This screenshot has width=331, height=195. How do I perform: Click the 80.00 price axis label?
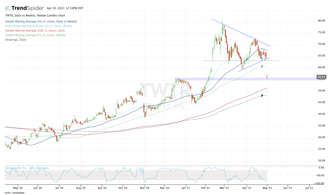(320, 21)
